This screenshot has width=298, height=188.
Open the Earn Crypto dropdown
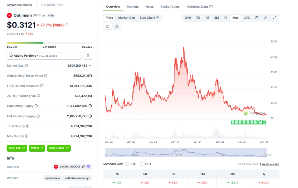(x=58, y=148)
